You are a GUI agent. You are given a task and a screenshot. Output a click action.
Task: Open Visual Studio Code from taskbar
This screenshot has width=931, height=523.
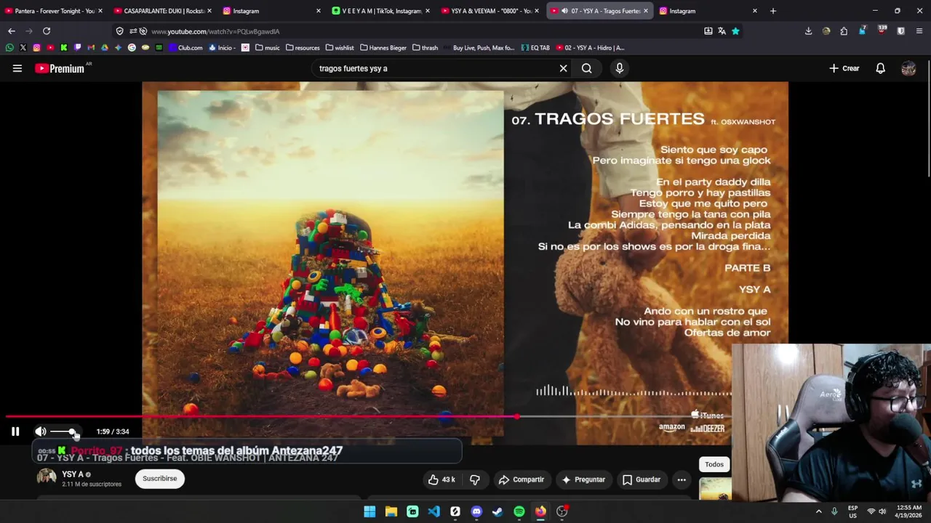[433, 511]
